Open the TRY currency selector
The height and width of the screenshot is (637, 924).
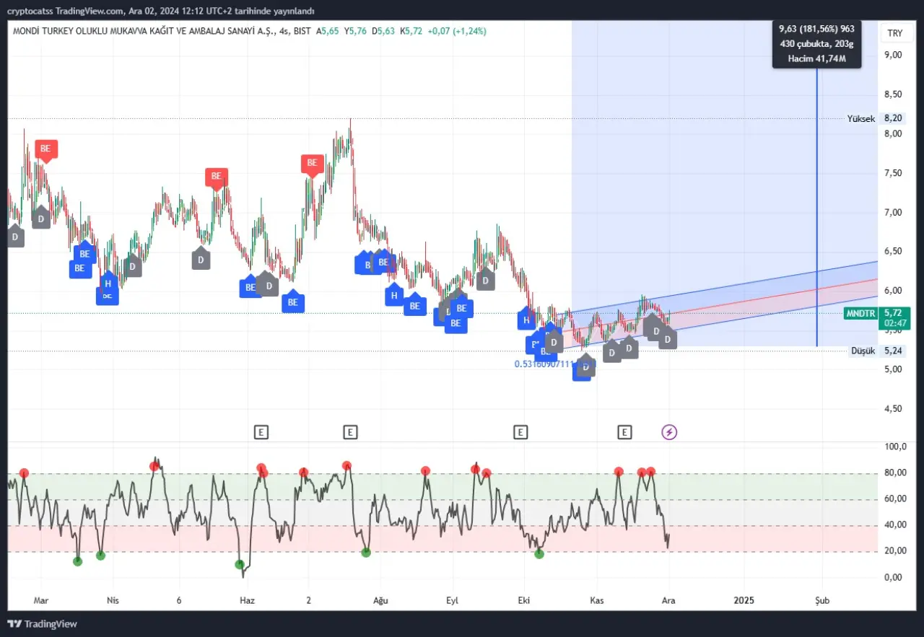(895, 33)
